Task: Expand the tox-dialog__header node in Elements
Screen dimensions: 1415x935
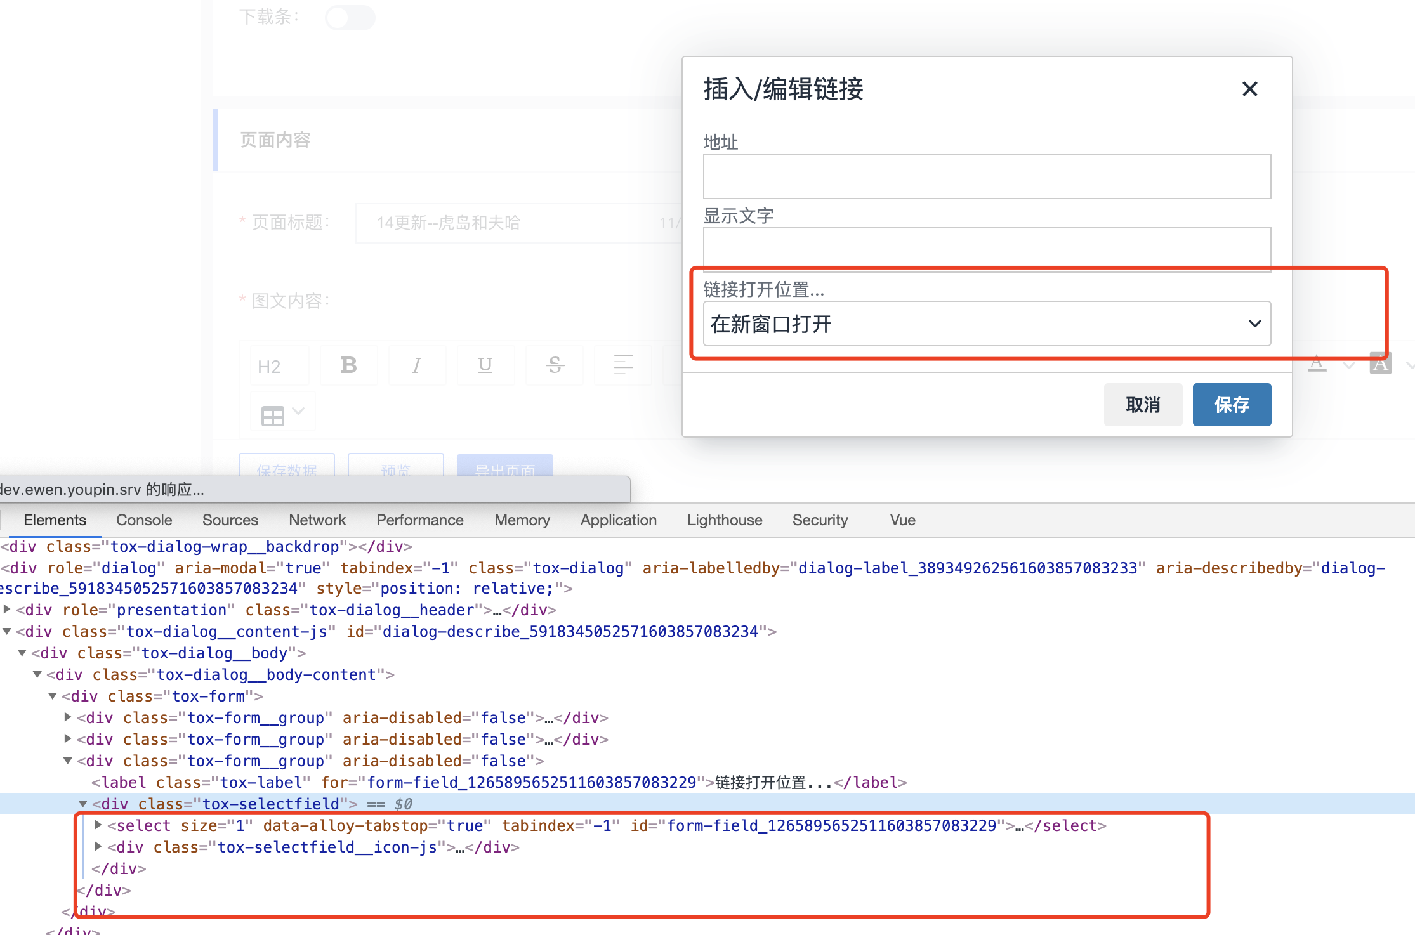Action: pos(7,610)
